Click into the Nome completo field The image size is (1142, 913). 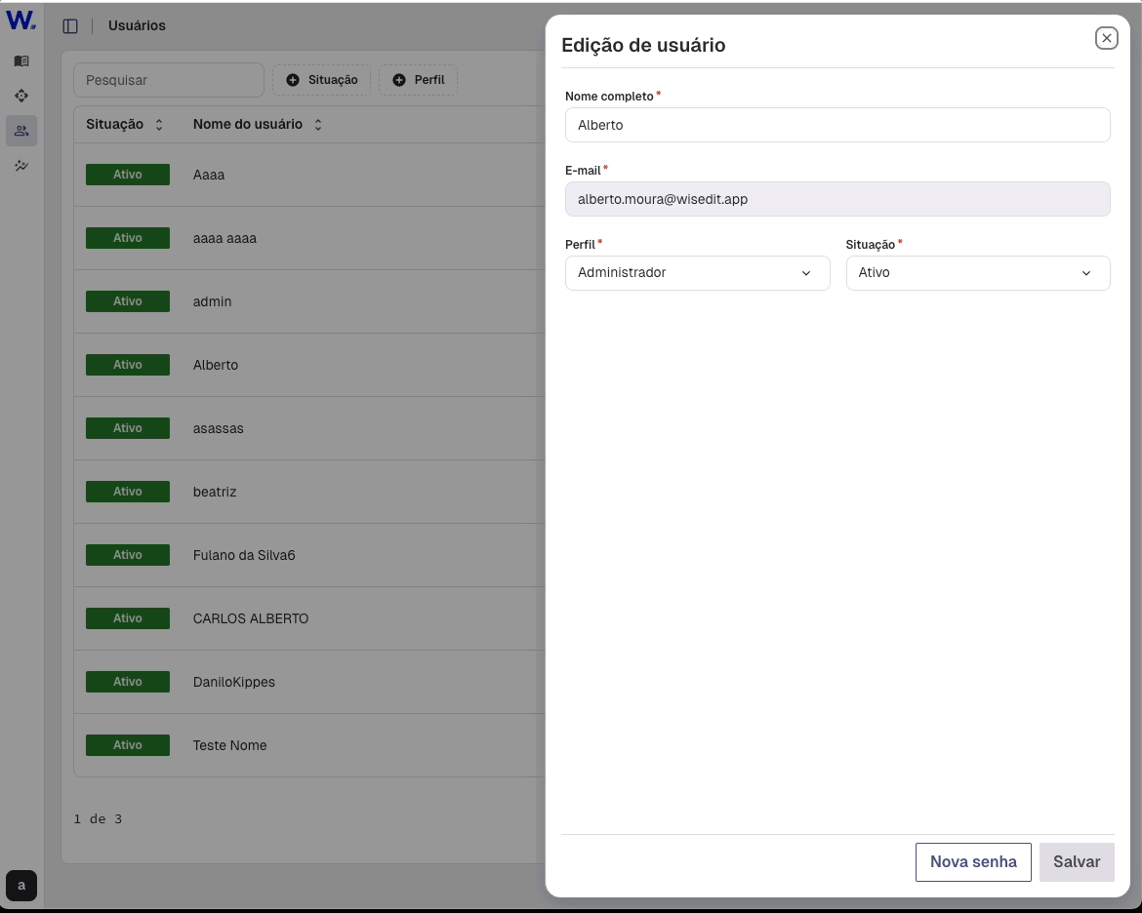point(836,125)
